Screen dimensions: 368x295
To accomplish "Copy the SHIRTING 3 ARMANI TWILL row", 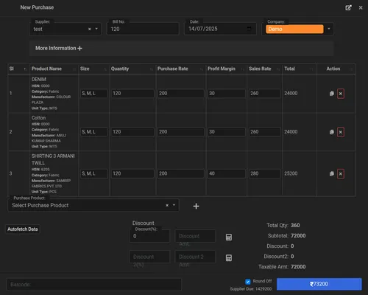I will tap(332, 174).
